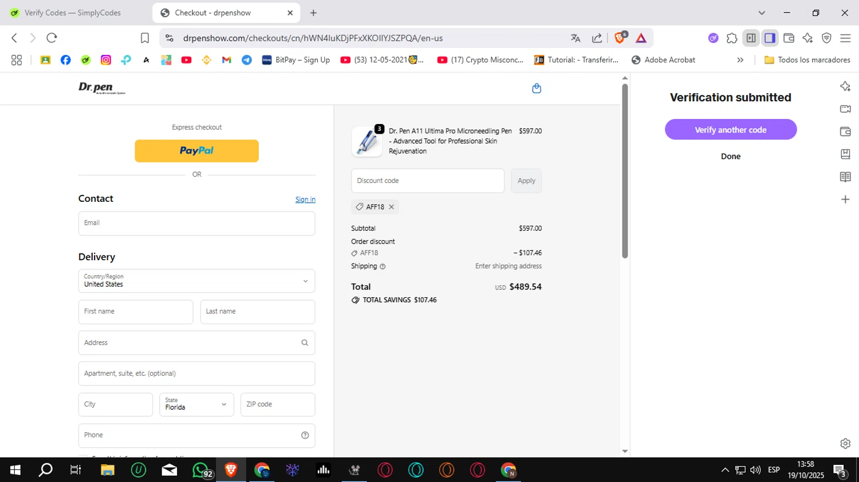
Task: Focus the Email input field
Action: 196,224
